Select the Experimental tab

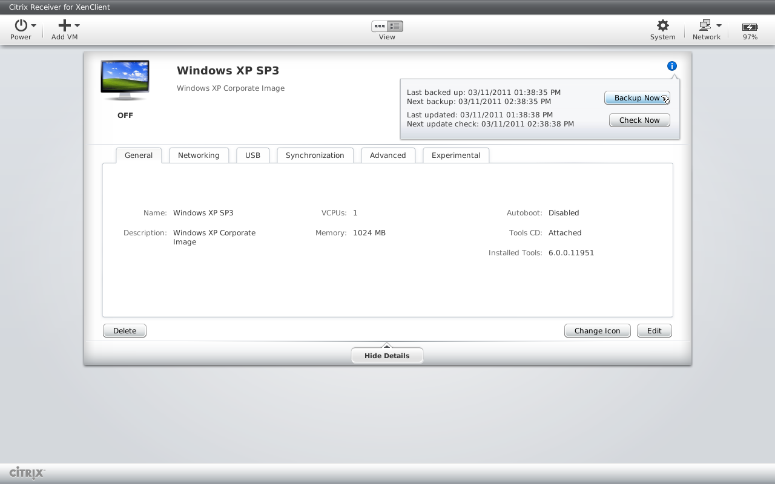[455, 155]
